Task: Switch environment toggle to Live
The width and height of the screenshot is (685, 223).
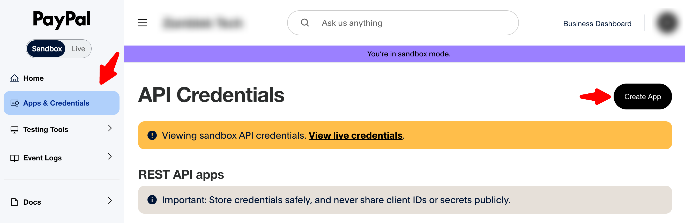Action: click(78, 49)
